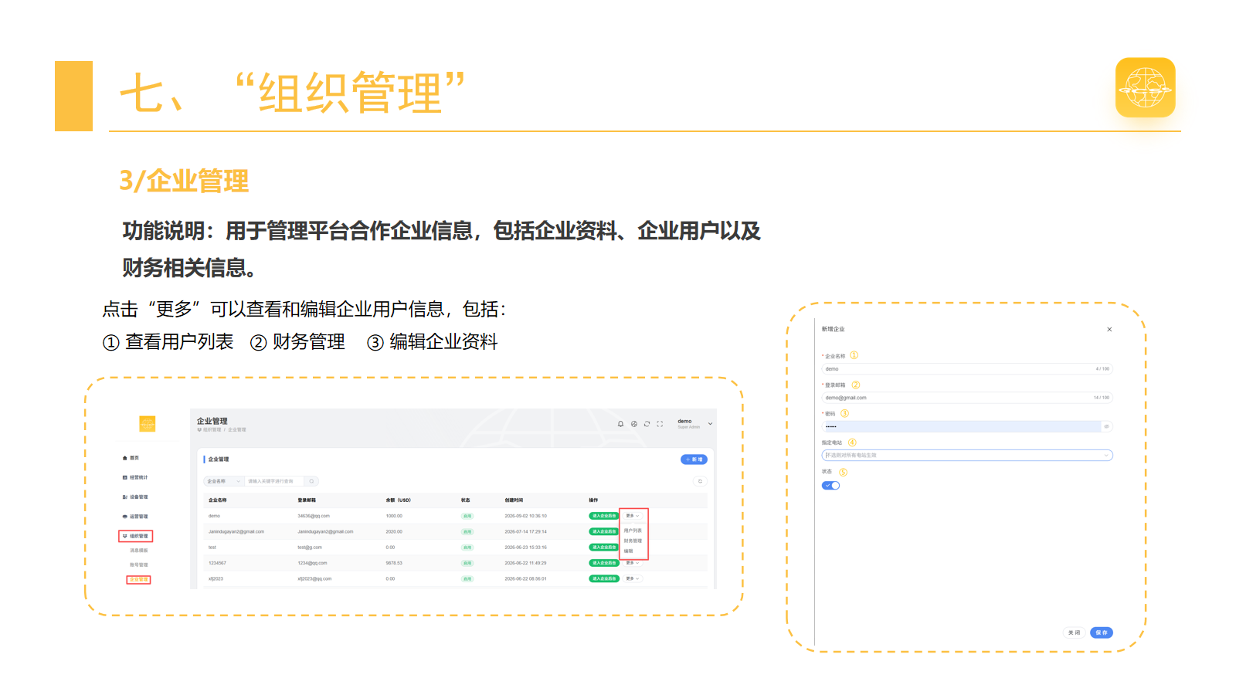Click the 34636@qq.com email cell
Image resolution: width=1236 pixels, height=695 pixels.
point(314,516)
